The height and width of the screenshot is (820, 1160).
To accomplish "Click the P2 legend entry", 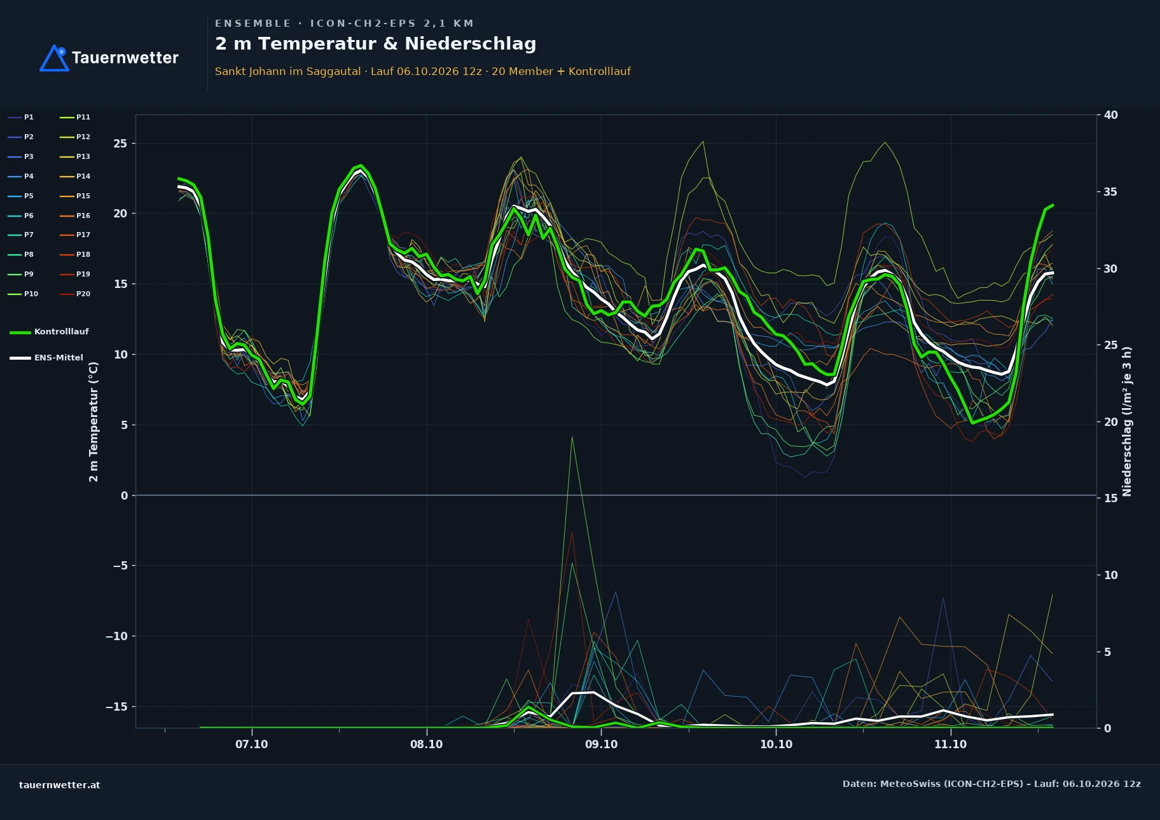I will coord(21,137).
